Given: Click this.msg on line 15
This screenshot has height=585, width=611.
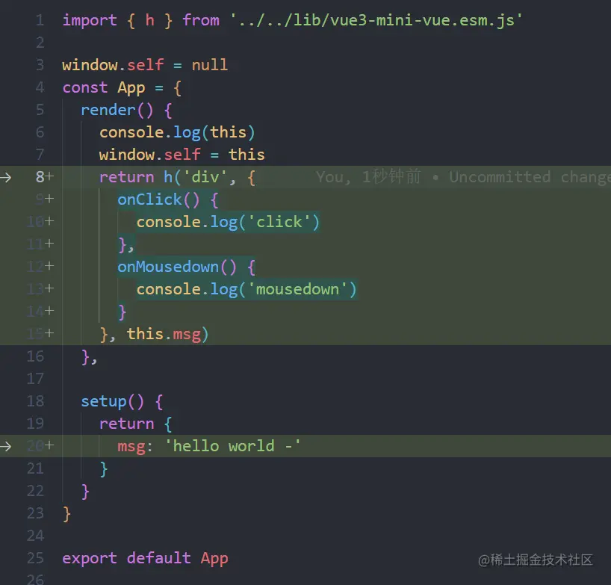Looking at the screenshot, I should click(164, 335).
